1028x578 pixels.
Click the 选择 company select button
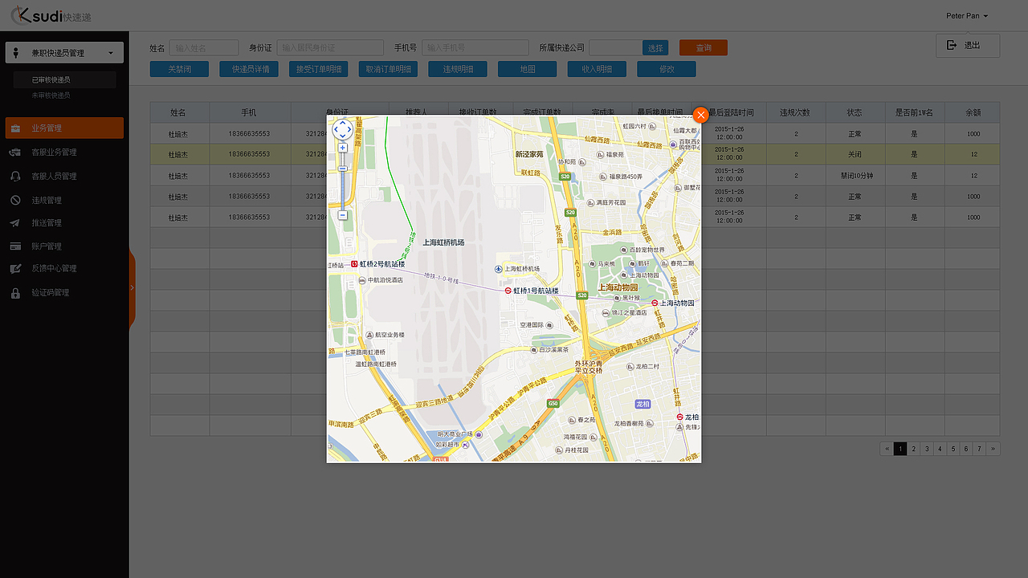pyautogui.click(x=655, y=48)
